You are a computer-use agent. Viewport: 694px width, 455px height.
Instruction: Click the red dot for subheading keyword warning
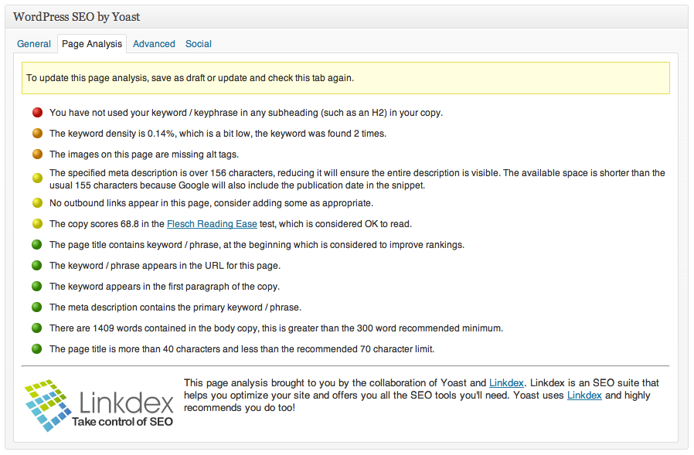tap(38, 113)
